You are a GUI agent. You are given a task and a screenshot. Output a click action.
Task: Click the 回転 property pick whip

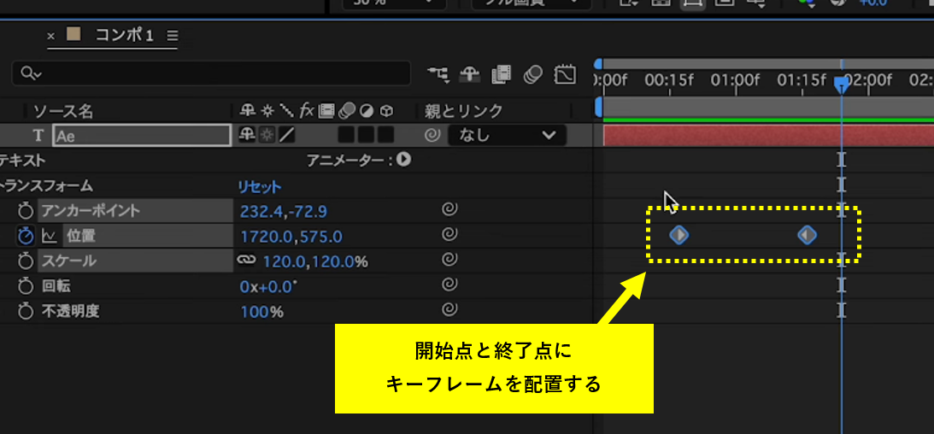coord(449,285)
